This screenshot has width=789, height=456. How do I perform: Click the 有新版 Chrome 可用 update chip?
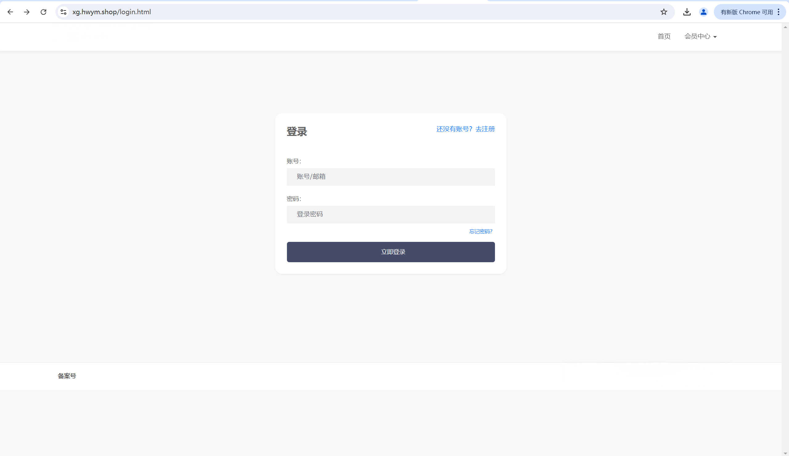pyautogui.click(x=746, y=12)
